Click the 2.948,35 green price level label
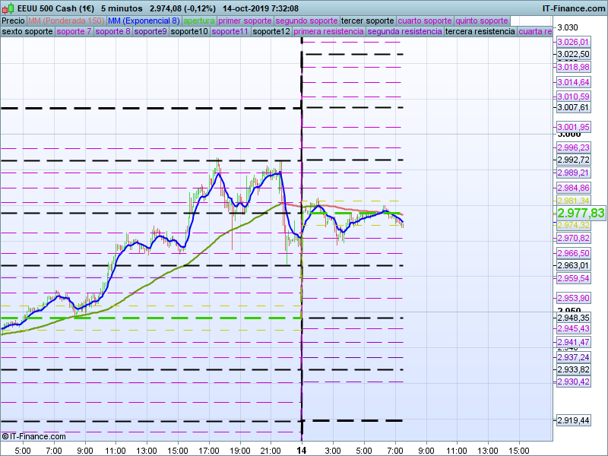The image size is (608, 456). (x=573, y=318)
